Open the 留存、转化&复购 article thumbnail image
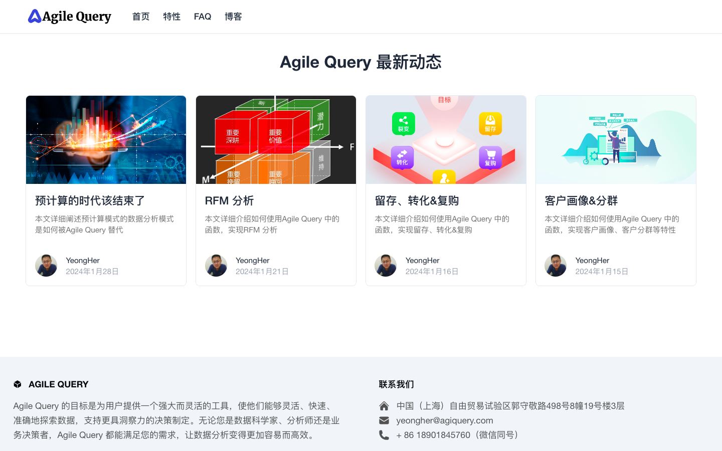This screenshot has width=722, height=451. click(446, 140)
